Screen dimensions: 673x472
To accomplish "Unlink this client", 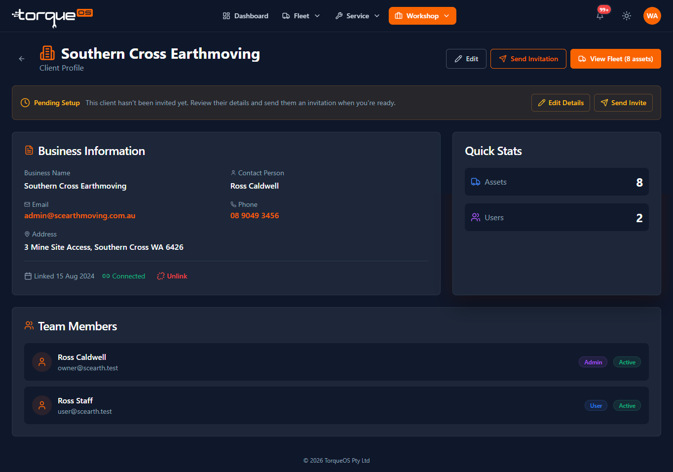I will pyautogui.click(x=172, y=276).
